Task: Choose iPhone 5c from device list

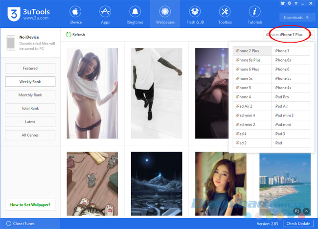Action: 291,78
